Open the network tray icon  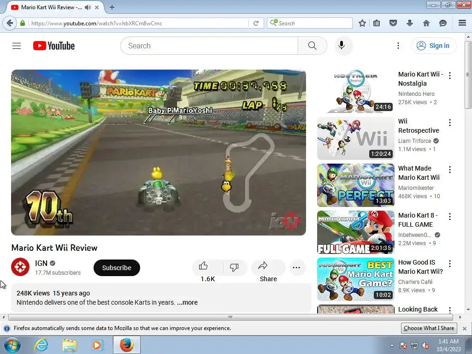(x=414, y=345)
